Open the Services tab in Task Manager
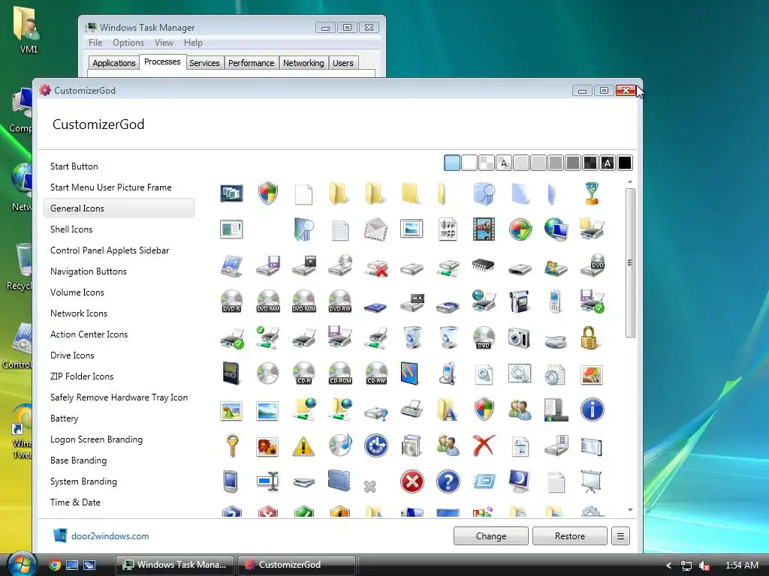This screenshot has height=576, width=769. coord(204,63)
